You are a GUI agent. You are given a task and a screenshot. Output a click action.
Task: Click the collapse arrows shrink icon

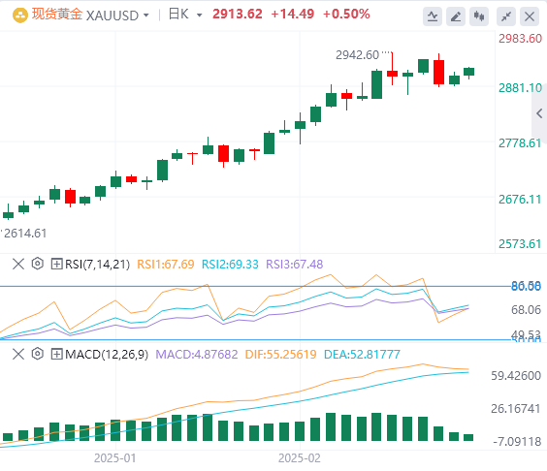[506, 16]
